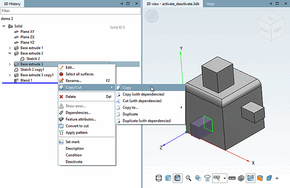Click the ruler measurement icon
The image size is (290, 188).
pyautogui.click(x=232, y=178)
